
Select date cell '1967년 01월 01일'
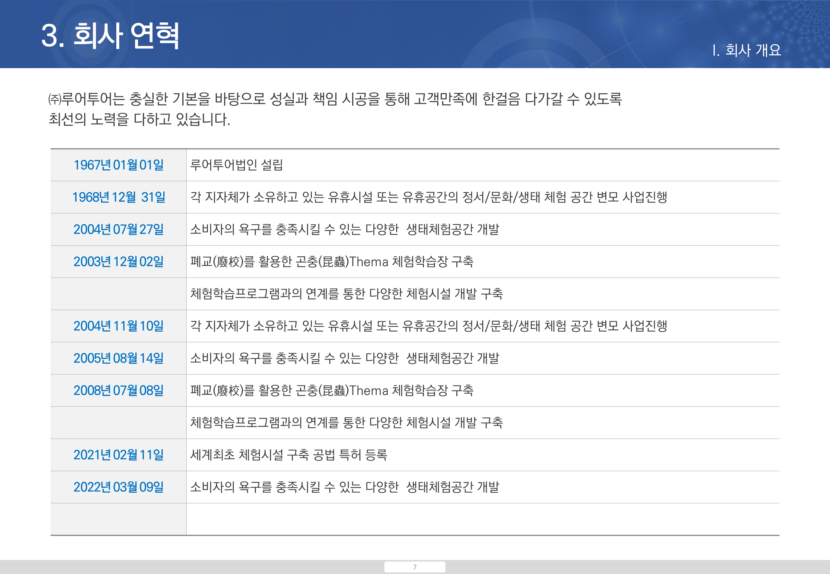119,165
